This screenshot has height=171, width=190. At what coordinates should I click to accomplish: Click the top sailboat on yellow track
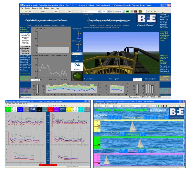(133, 126)
